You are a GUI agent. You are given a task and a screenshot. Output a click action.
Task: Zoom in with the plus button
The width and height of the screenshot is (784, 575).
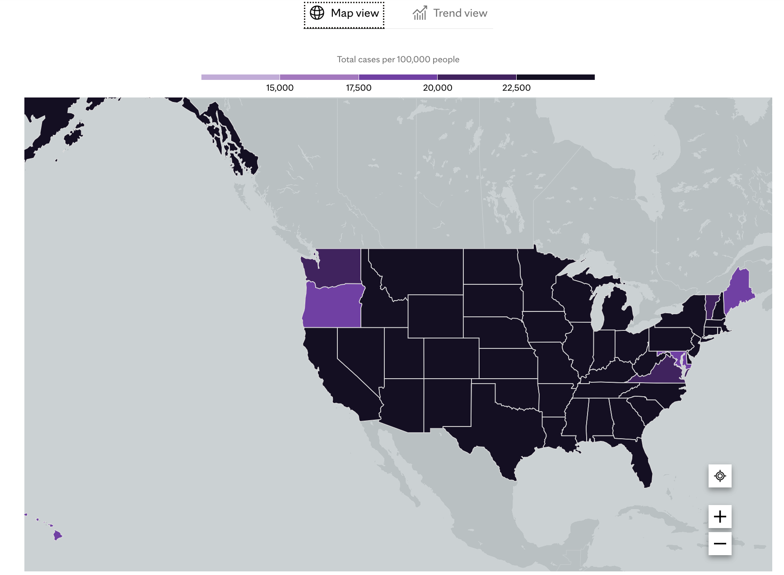720,516
